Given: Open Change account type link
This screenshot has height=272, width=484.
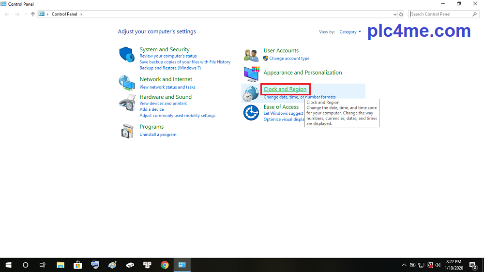Looking at the screenshot, I should point(289,59).
